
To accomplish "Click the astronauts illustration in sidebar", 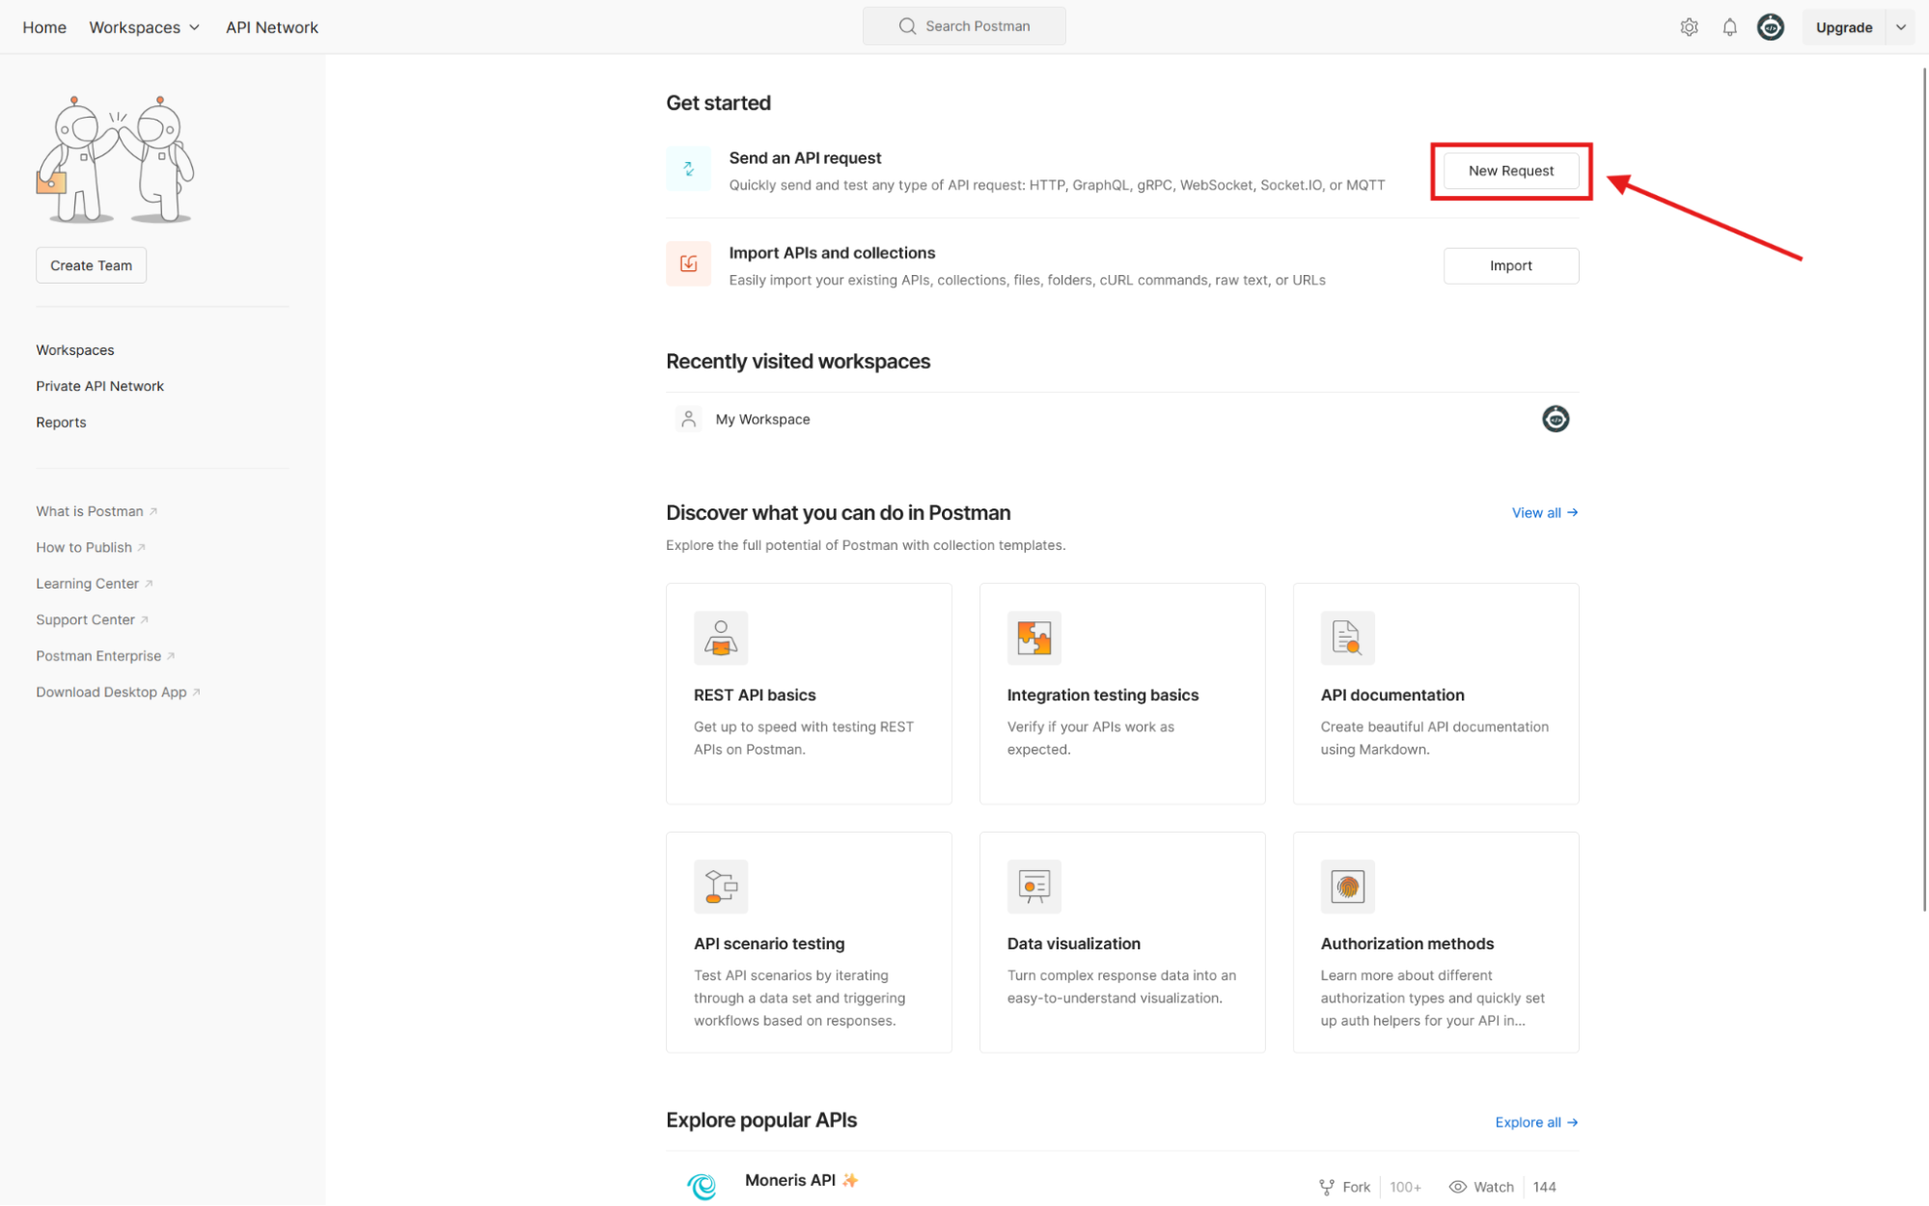I will [115, 159].
